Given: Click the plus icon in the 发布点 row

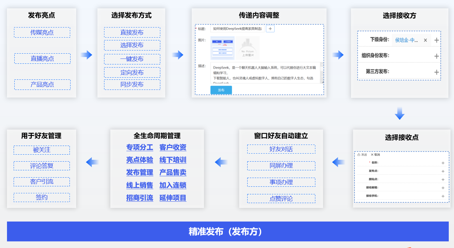Looking at the screenshot, I should (443, 171).
